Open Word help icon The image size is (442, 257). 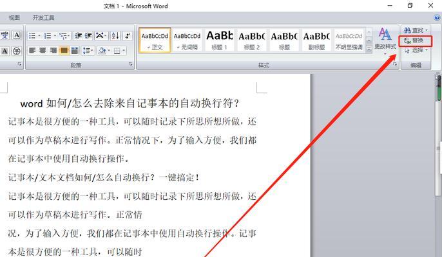pyautogui.click(x=437, y=18)
